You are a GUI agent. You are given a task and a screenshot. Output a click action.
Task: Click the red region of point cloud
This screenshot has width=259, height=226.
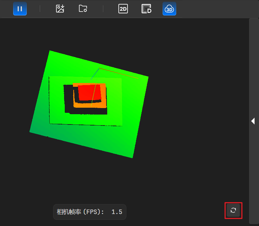(x=87, y=92)
